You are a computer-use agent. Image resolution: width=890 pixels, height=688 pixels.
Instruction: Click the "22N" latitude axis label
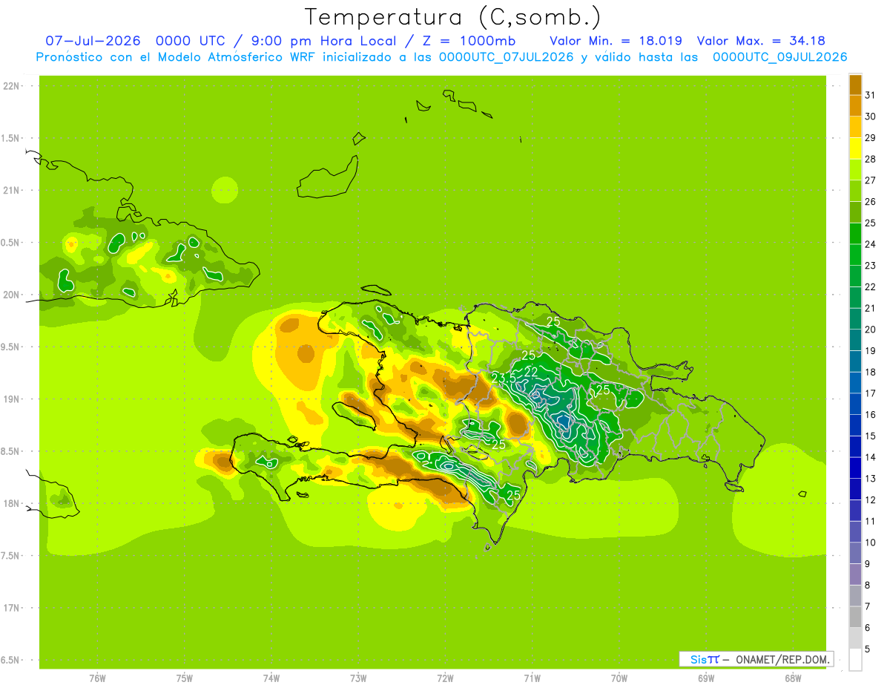point(12,86)
